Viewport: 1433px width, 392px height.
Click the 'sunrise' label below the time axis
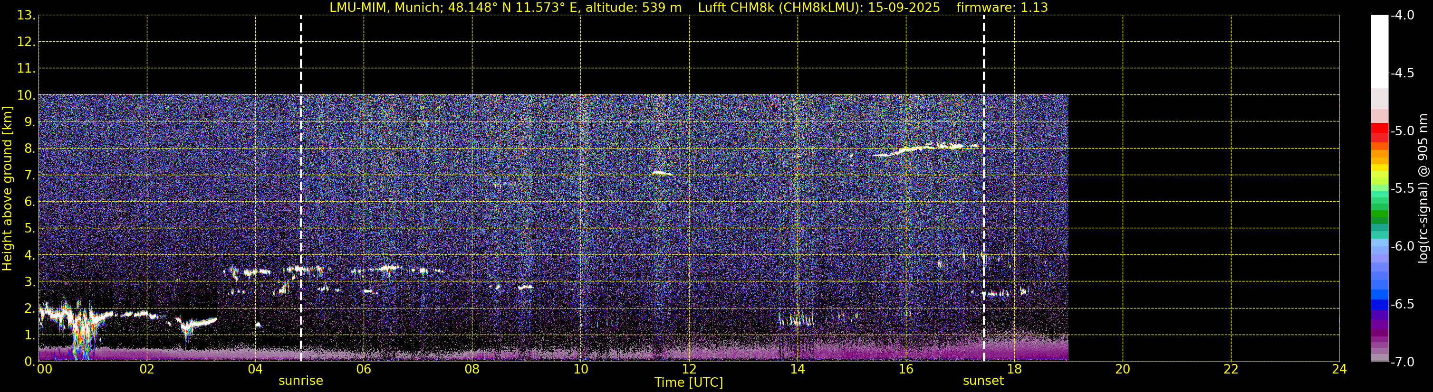tap(300, 381)
